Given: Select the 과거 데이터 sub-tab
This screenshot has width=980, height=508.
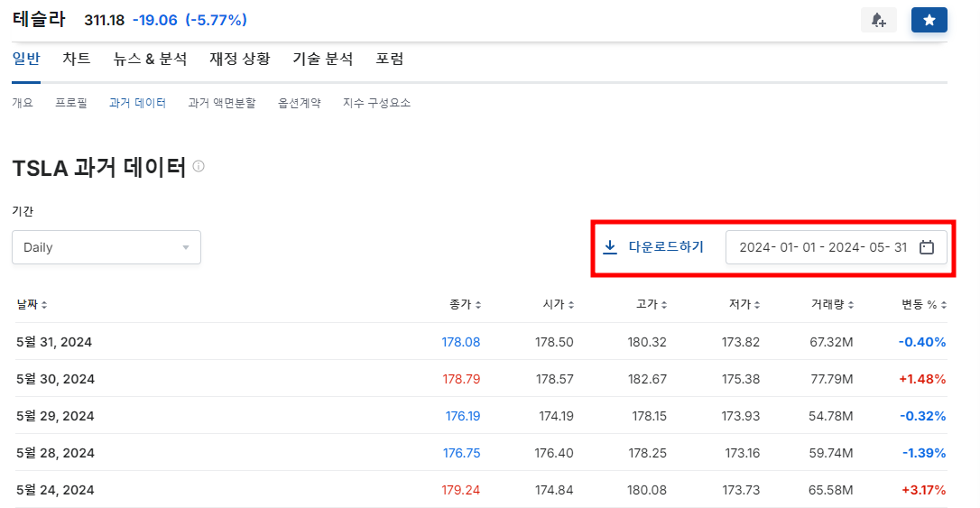Looking at the screenshot, I should 137,103.
